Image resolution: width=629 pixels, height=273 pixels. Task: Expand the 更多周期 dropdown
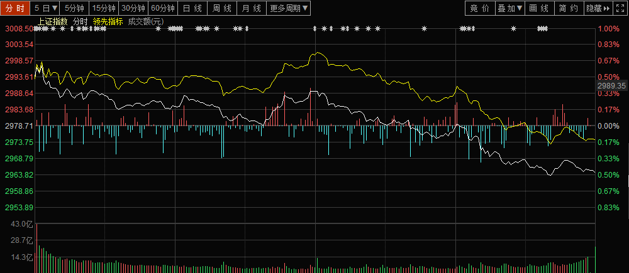point(289,8)
